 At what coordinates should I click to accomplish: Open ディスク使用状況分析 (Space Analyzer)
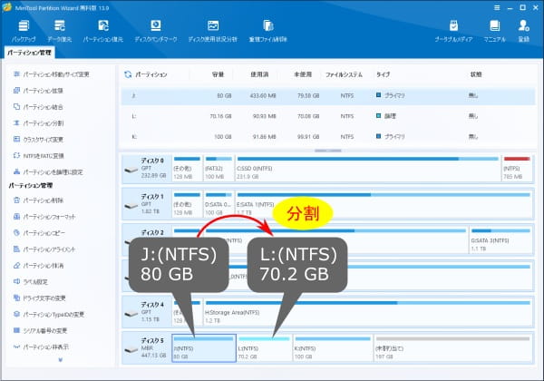pyautogui.click(x=213, y=31)
